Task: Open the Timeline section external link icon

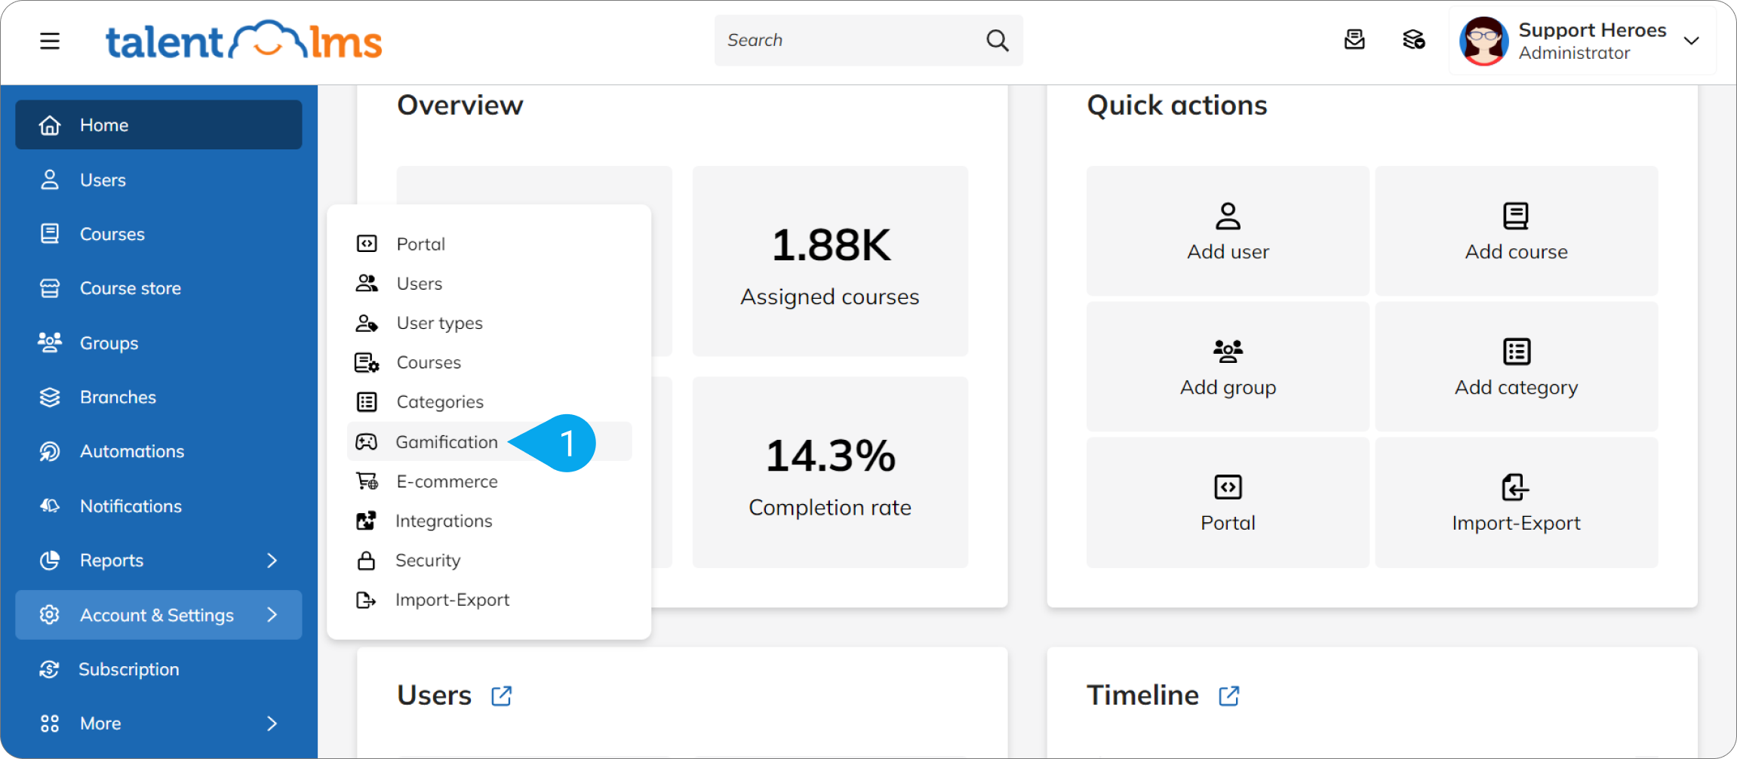Action: tap(1228, 696)
